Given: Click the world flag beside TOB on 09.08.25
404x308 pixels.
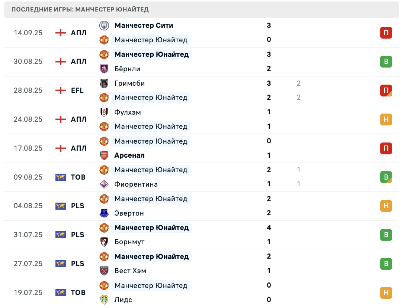Looking at the screenshot, I should pyautogui.click(x=61, y=177).
